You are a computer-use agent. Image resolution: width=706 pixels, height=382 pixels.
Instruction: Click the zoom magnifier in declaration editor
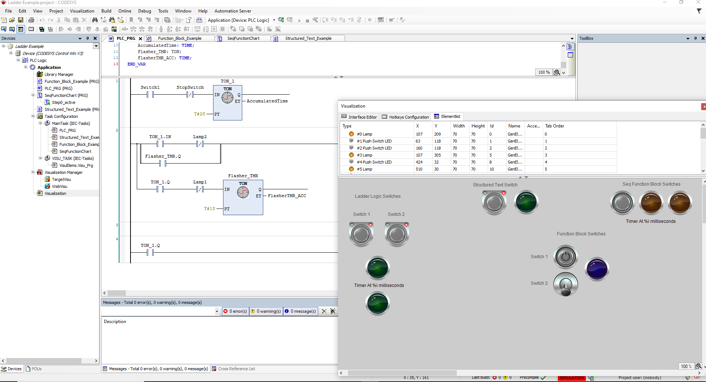pos(557,72)
